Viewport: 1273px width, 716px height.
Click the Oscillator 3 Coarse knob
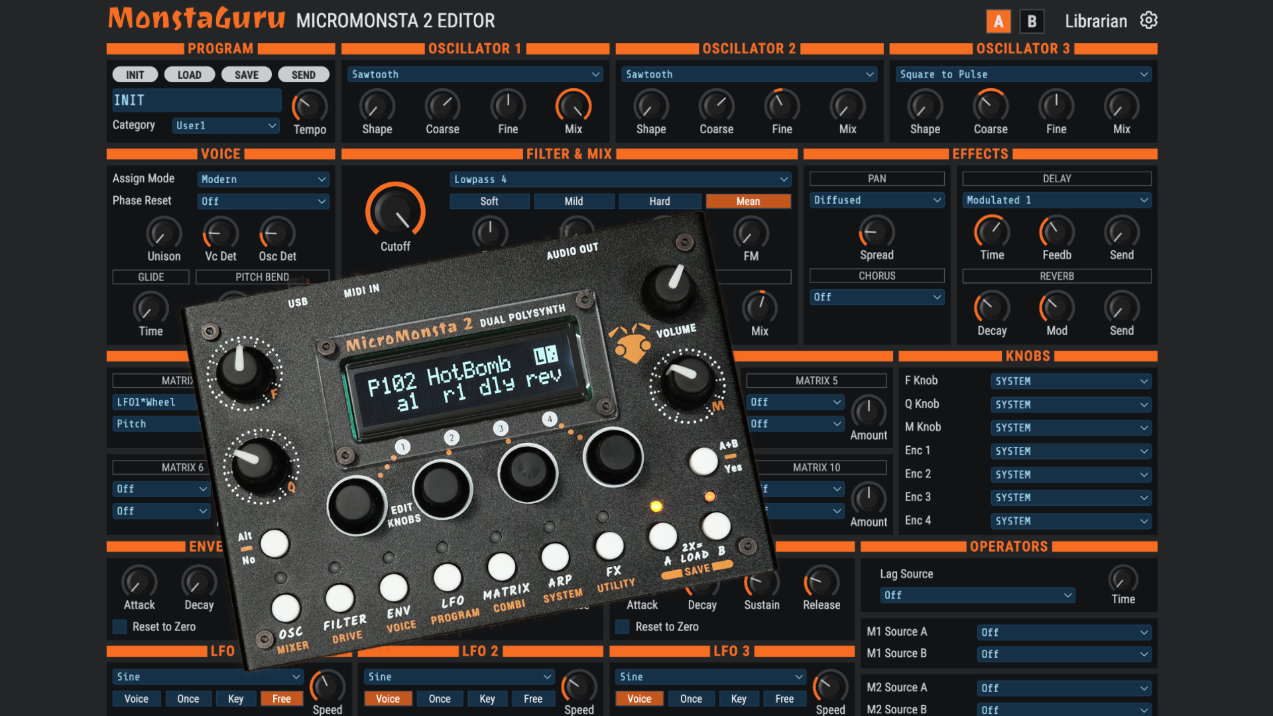pos(991,106)
